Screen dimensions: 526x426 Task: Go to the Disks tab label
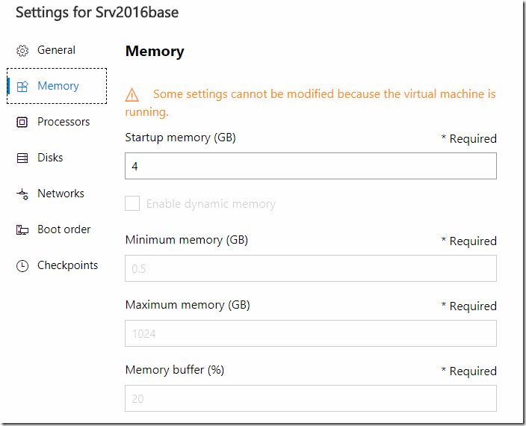click(50, 158)
